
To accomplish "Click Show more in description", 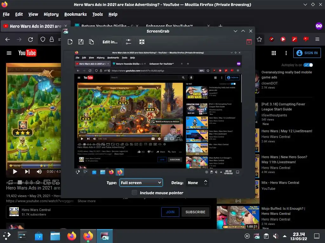I will point(86,201).
